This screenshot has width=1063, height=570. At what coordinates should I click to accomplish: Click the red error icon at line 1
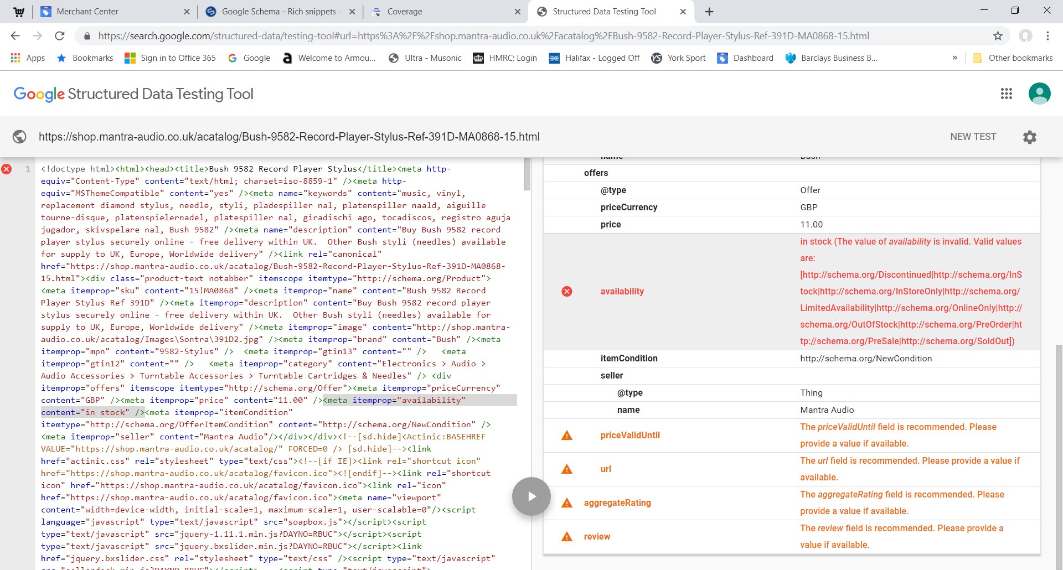[x=7, y=169]
